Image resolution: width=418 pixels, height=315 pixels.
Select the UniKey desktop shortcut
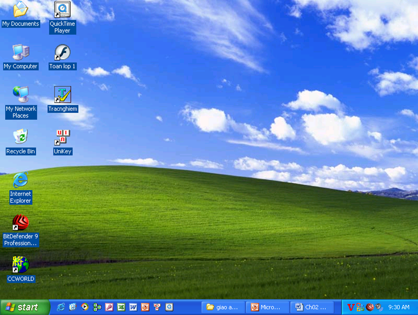coord(63,142)
